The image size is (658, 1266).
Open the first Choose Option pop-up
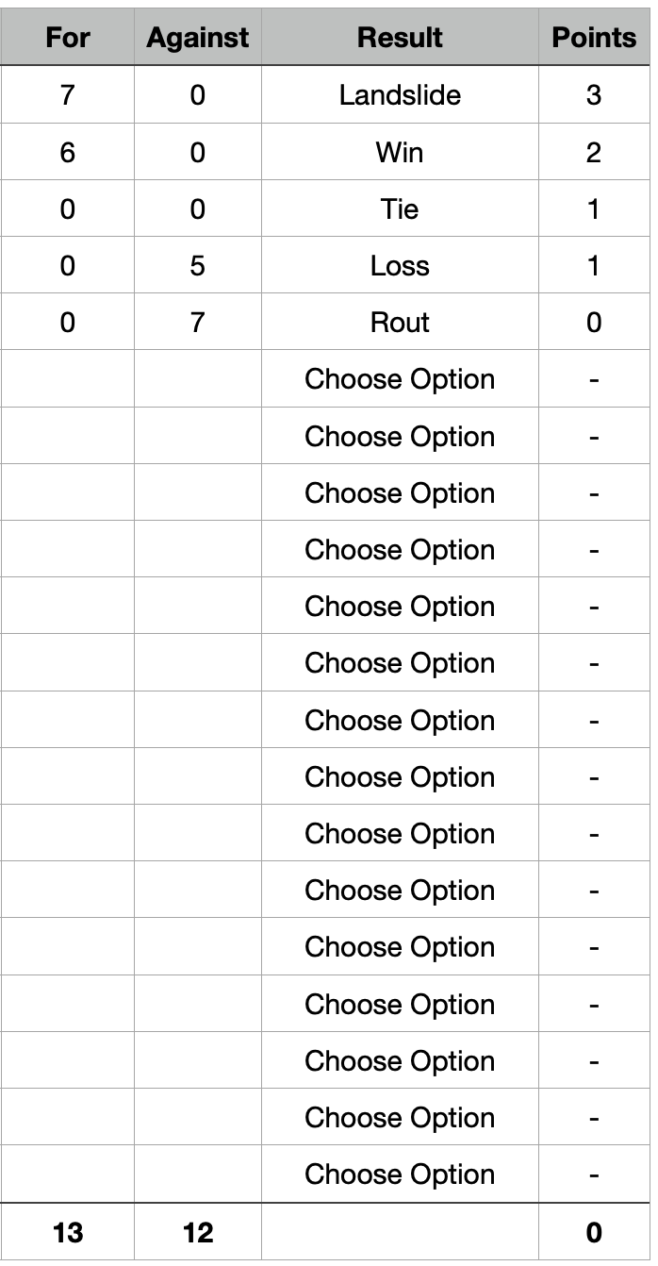click(400, 379)
